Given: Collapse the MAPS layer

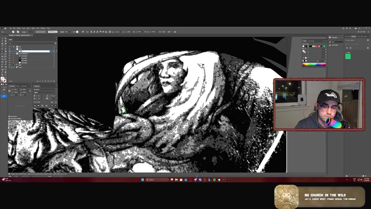Looking at the screenshot, I should pos(15,49).
